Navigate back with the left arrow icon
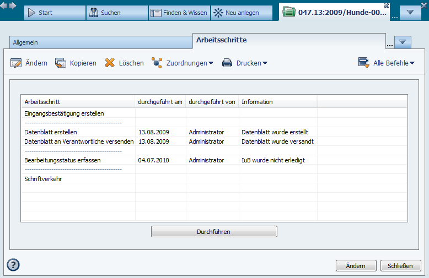Screen dimensions: 429x278 pyautogui.click(x=4, y=6)
